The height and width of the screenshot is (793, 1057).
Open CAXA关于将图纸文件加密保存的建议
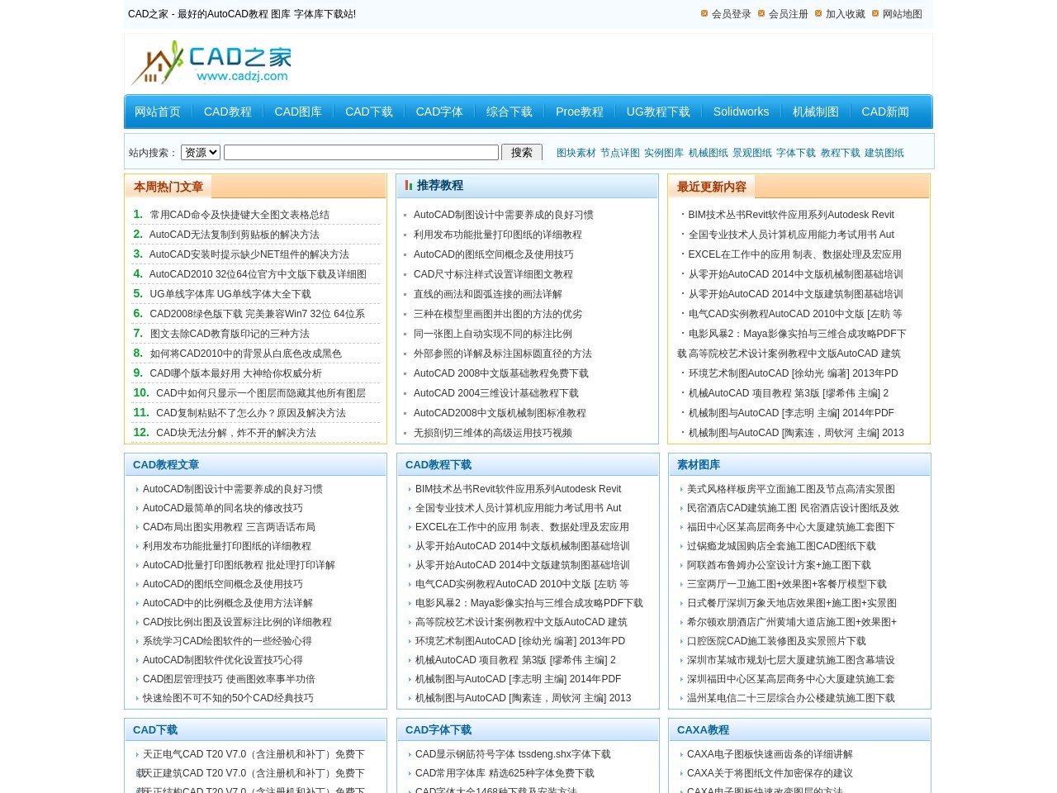pos(770,773)
